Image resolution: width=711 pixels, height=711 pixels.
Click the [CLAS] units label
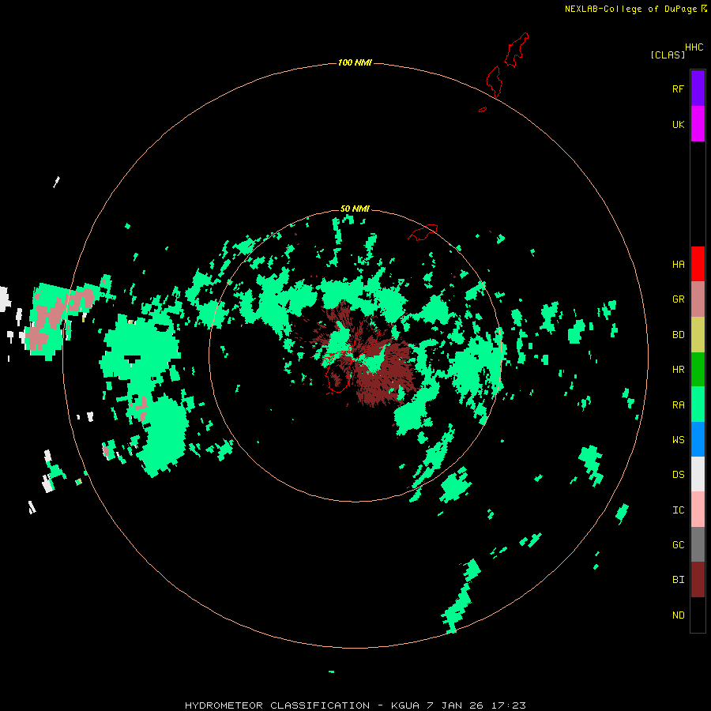tap(668, 55)
